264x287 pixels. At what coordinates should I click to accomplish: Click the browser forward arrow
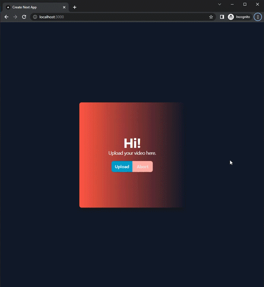pos(15,17)
